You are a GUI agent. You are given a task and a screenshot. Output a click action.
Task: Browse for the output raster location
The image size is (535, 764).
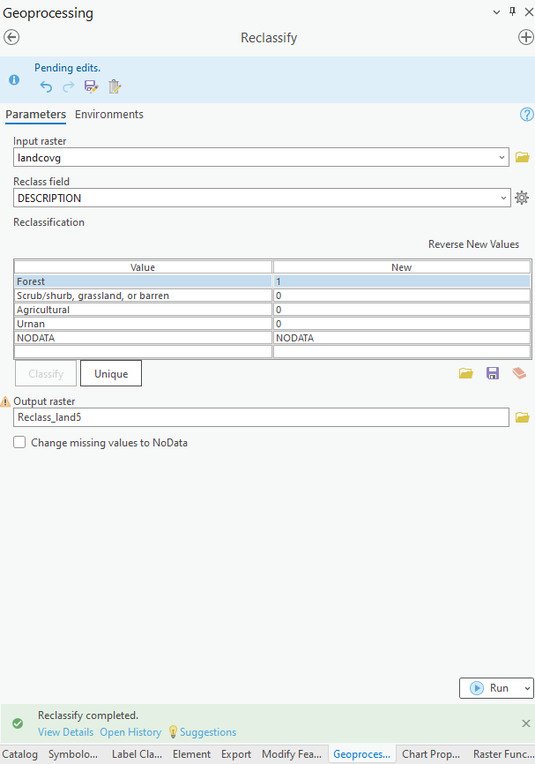coord(523,417)
